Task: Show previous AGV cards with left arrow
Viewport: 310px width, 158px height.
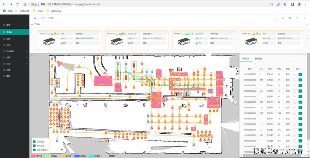Action: pyautogui.click(x=33, y=38)
